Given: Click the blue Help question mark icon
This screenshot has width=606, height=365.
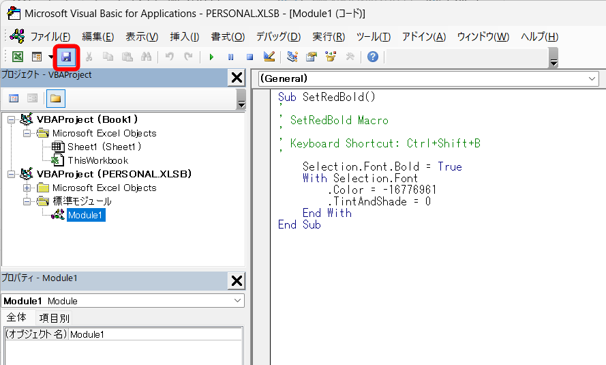Looking at the screenshot, I should (x=373, y=57).
